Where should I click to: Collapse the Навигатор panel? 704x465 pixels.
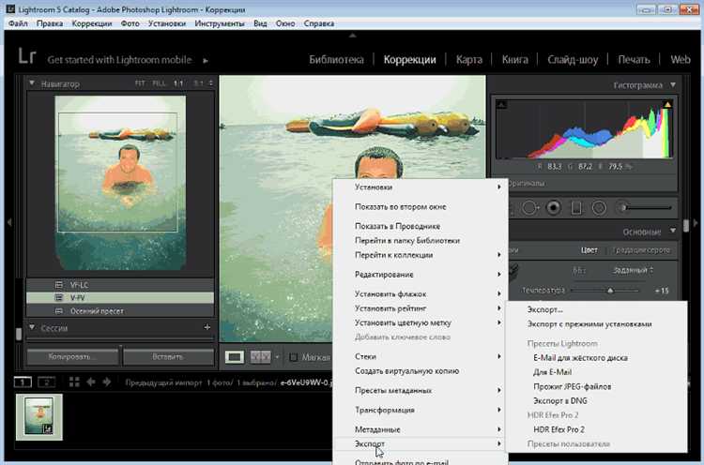click(32, 84)
